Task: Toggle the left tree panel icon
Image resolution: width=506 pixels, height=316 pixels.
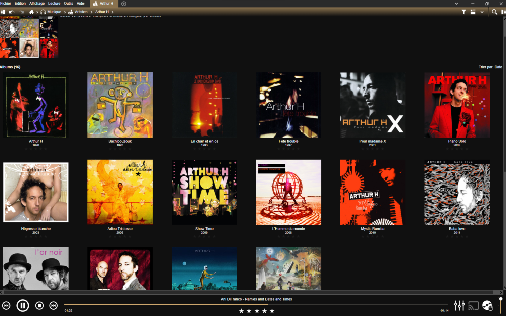Action: [3, 12]
